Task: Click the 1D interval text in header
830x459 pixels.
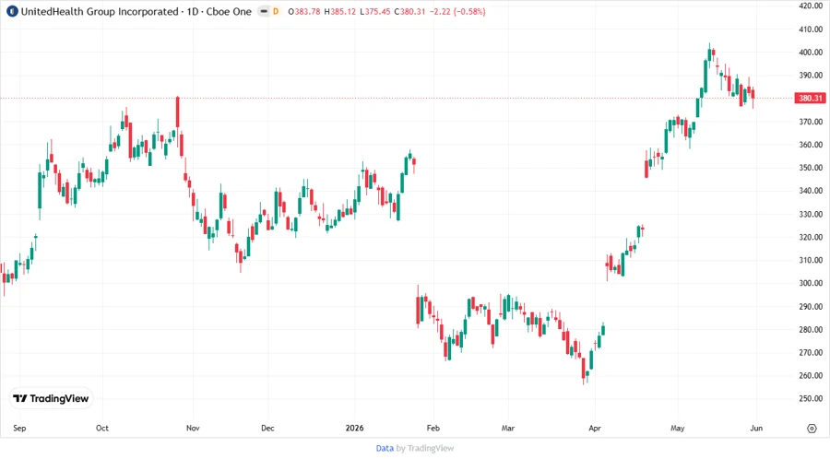Action: 192,12
